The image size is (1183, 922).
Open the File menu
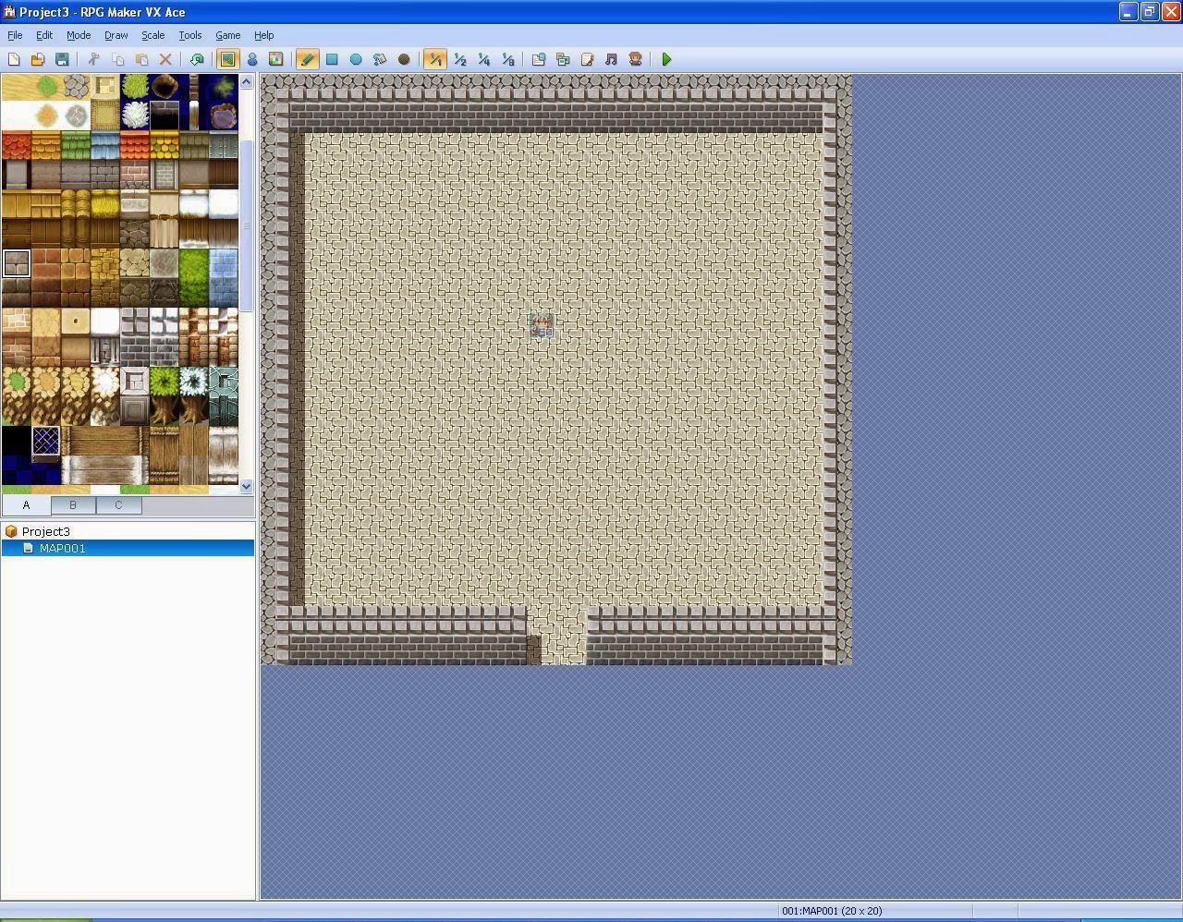tap(15, 35)
